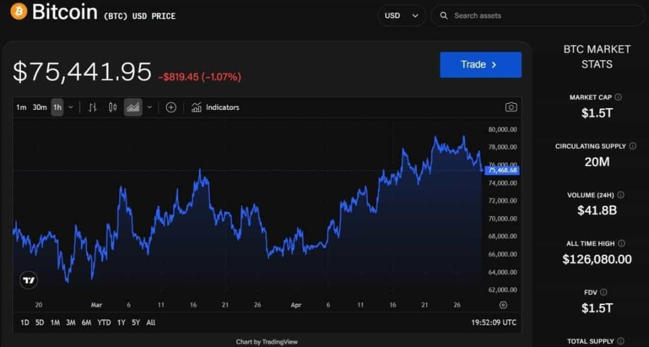The image size is (649, 347).
Task: Expand the time interval dropdown arrow
Action: 71,107
